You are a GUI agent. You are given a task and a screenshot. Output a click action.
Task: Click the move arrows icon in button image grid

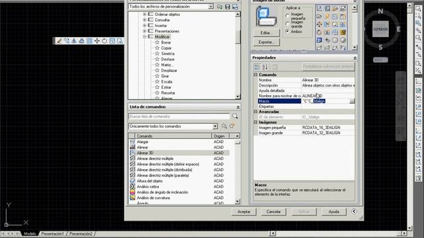tap(319, 24)
